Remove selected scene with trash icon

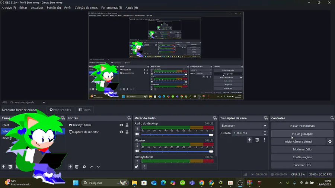(10, 167)
